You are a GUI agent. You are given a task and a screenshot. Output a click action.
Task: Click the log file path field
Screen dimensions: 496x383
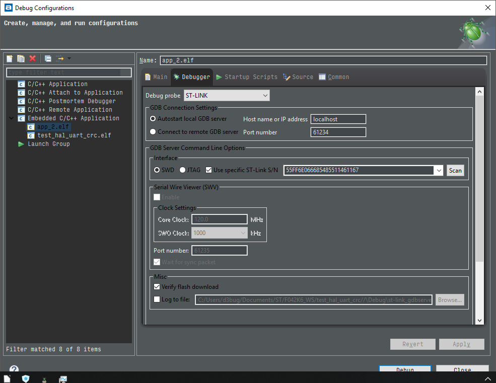pos(314,300)
